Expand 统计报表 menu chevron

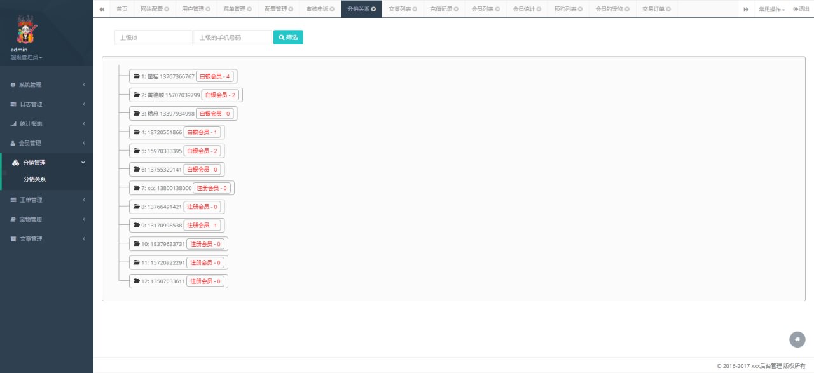pyautogui.click(x=83, y=124)
